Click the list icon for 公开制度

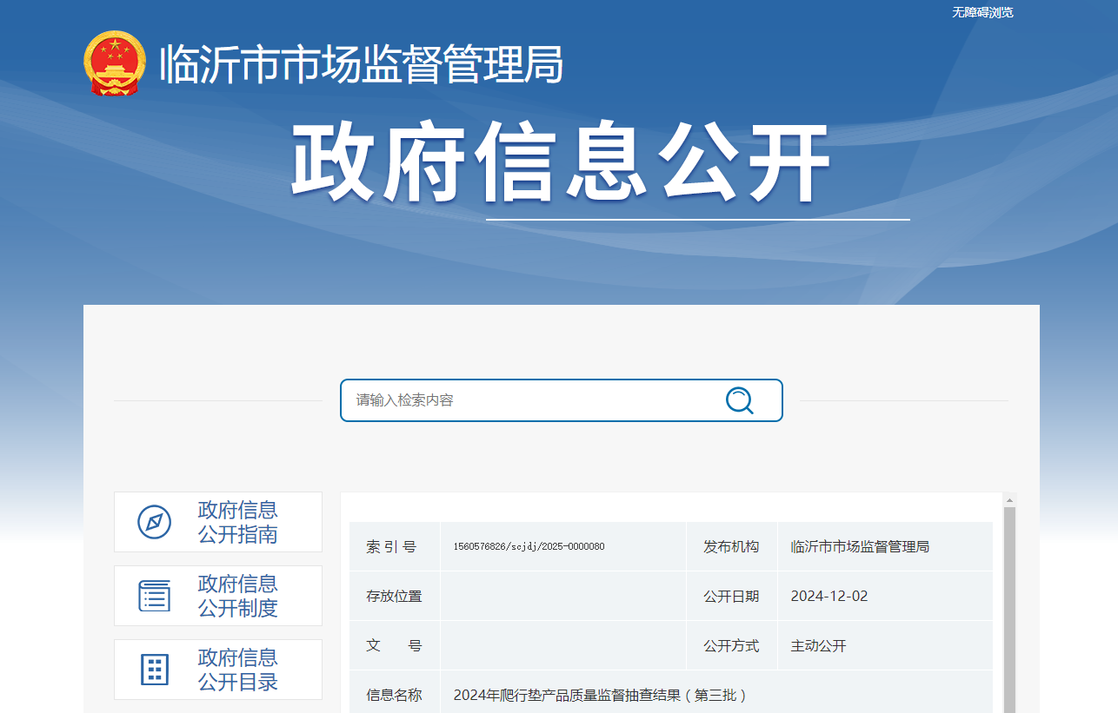coord(154,596)
